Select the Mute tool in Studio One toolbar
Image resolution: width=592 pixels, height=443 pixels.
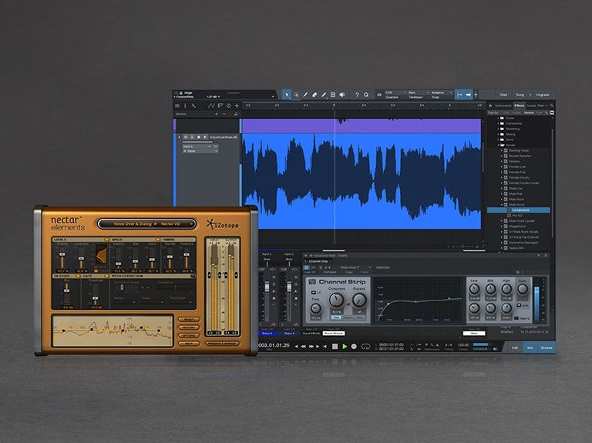tap(333, 95)
